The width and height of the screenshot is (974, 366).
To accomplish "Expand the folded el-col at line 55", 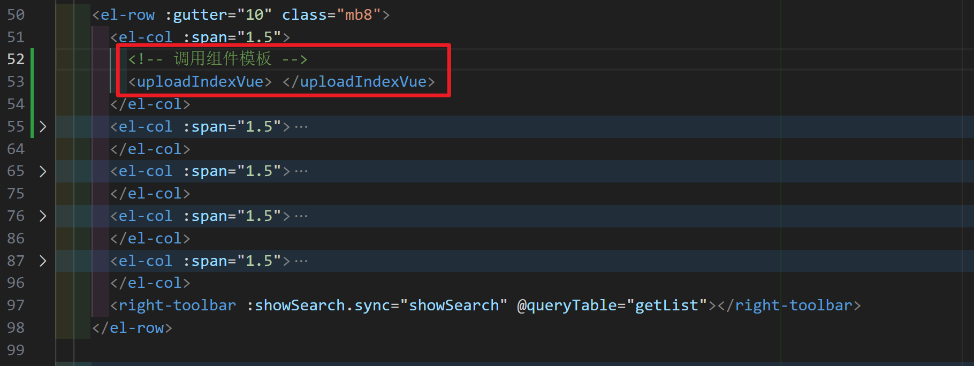I will click(43, 127).
